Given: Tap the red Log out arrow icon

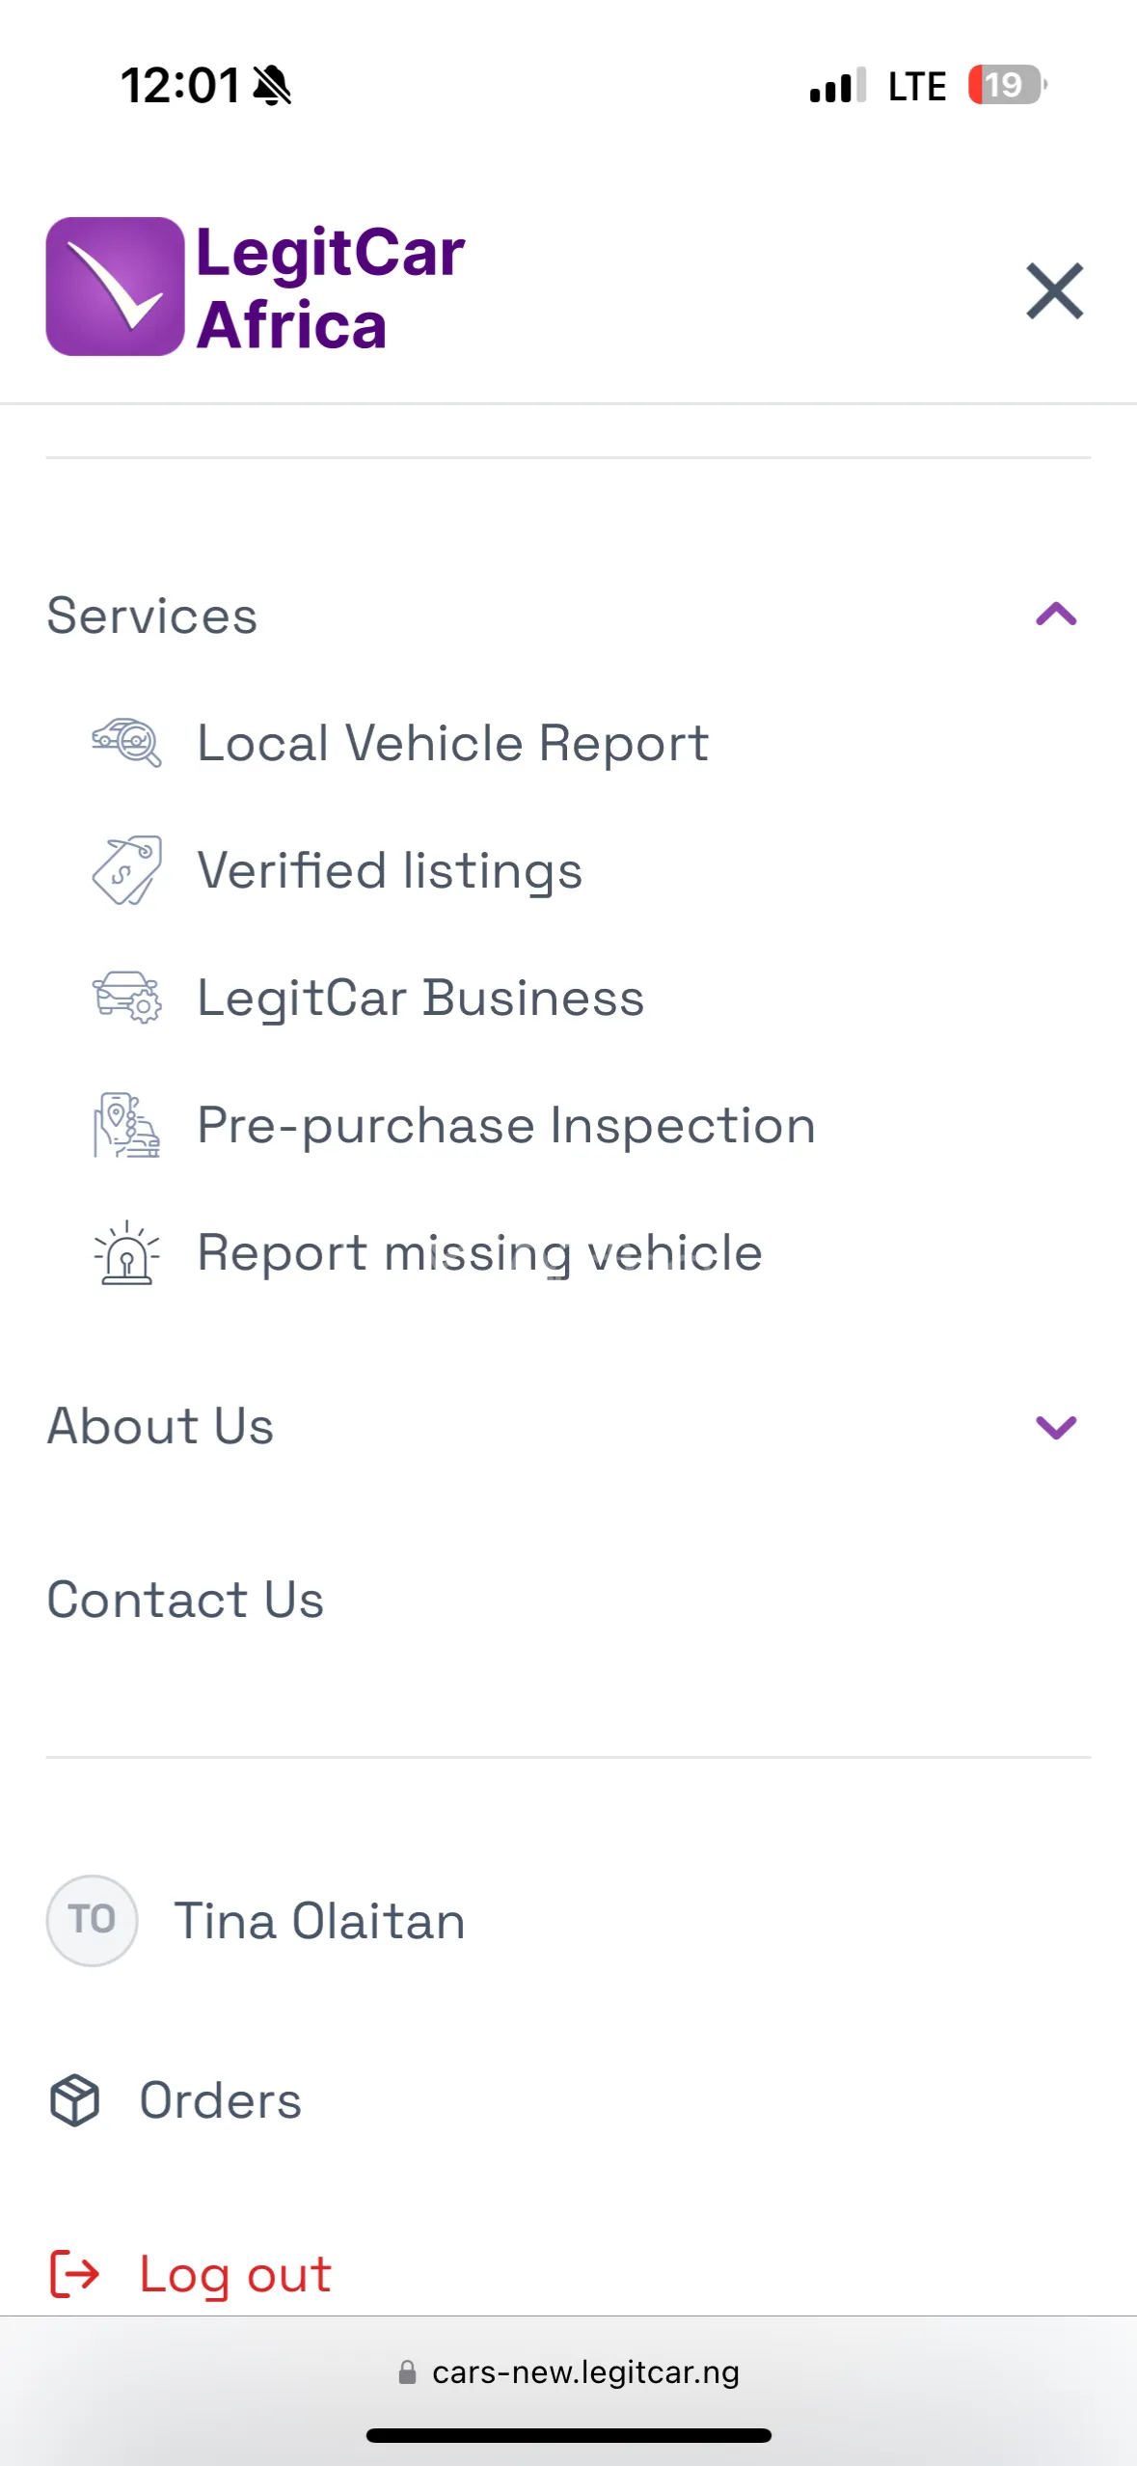Looking at the screenshot, I should [74, 2274].
